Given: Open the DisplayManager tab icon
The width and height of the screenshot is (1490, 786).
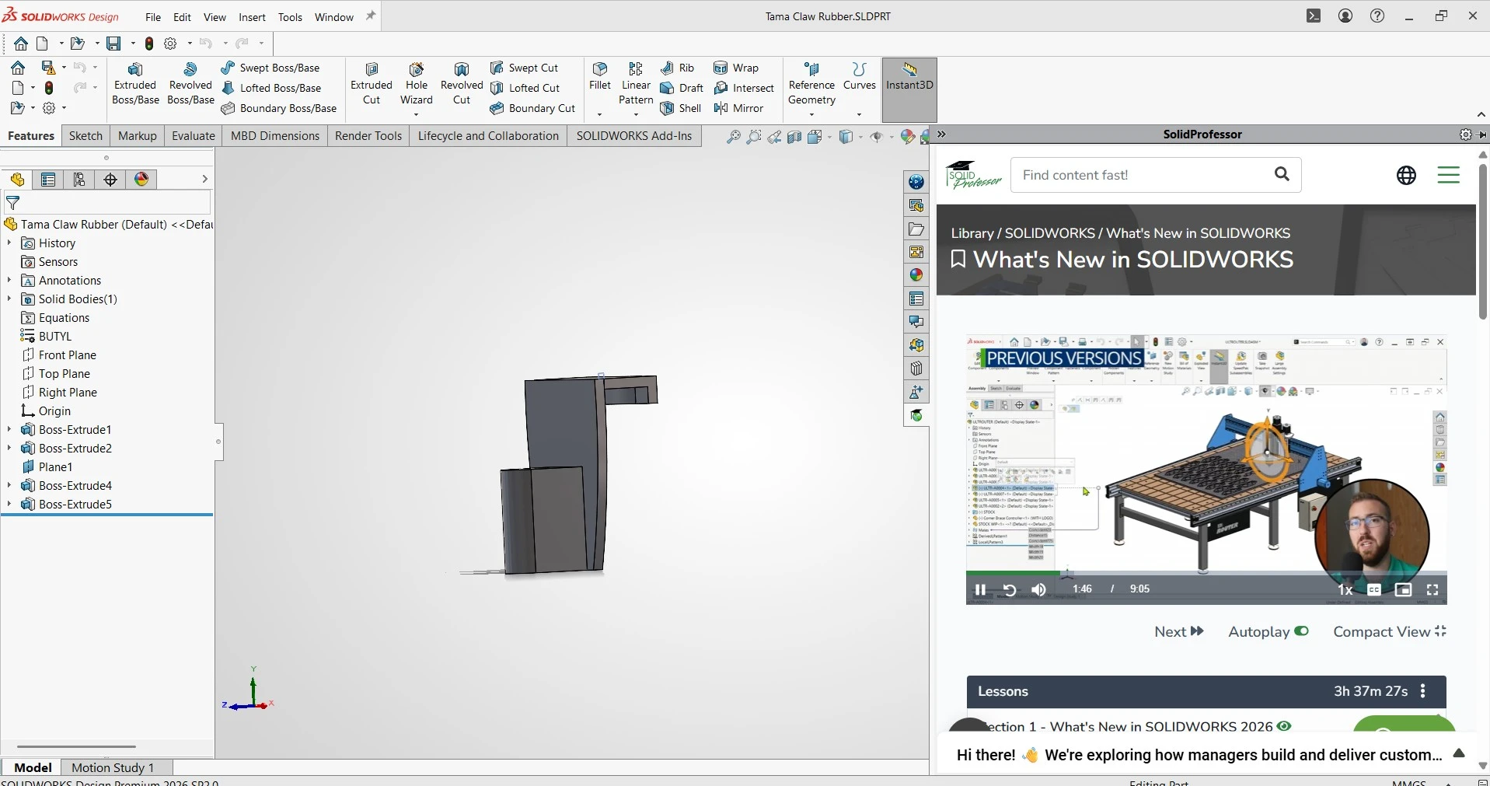Looking at the screenshot, I should pos(141,180).
